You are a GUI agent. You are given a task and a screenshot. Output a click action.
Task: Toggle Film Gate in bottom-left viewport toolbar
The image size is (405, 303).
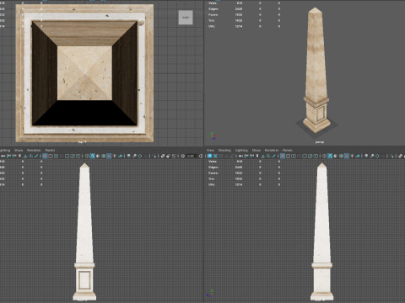tap(51, 156)
